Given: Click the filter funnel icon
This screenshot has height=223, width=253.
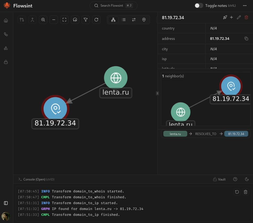Looking at the screenshot, I should pos(86,20).
